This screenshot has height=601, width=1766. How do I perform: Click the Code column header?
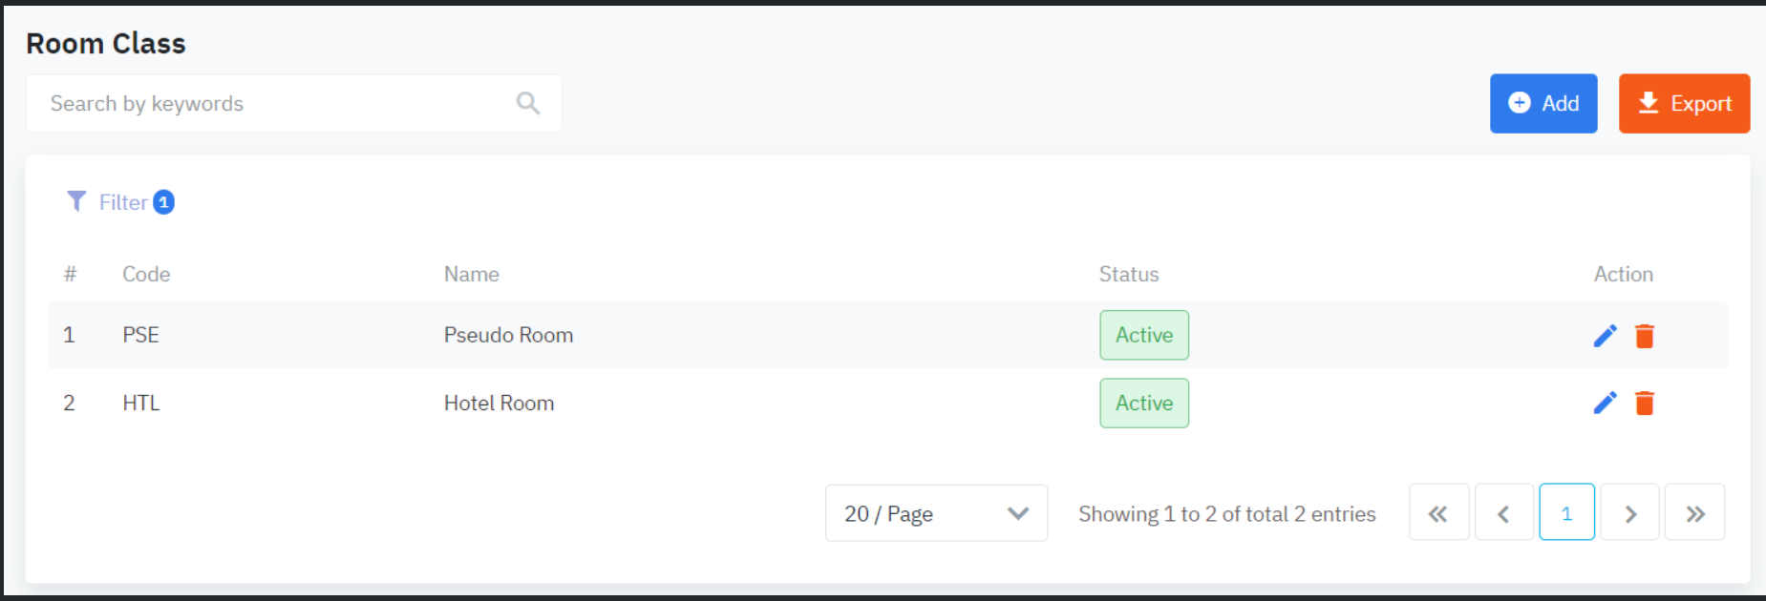point(146,275)
